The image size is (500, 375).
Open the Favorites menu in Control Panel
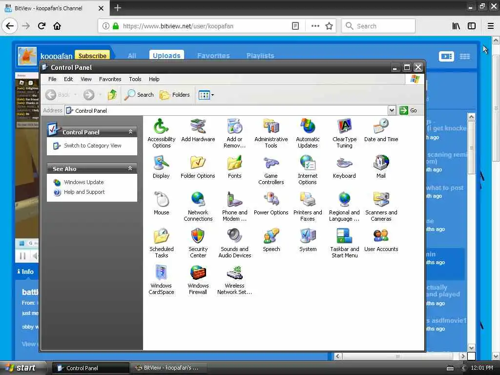tap(110, 79)
